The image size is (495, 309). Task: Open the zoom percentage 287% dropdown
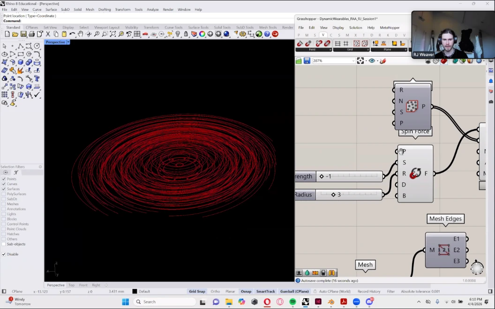pos(353,61)
